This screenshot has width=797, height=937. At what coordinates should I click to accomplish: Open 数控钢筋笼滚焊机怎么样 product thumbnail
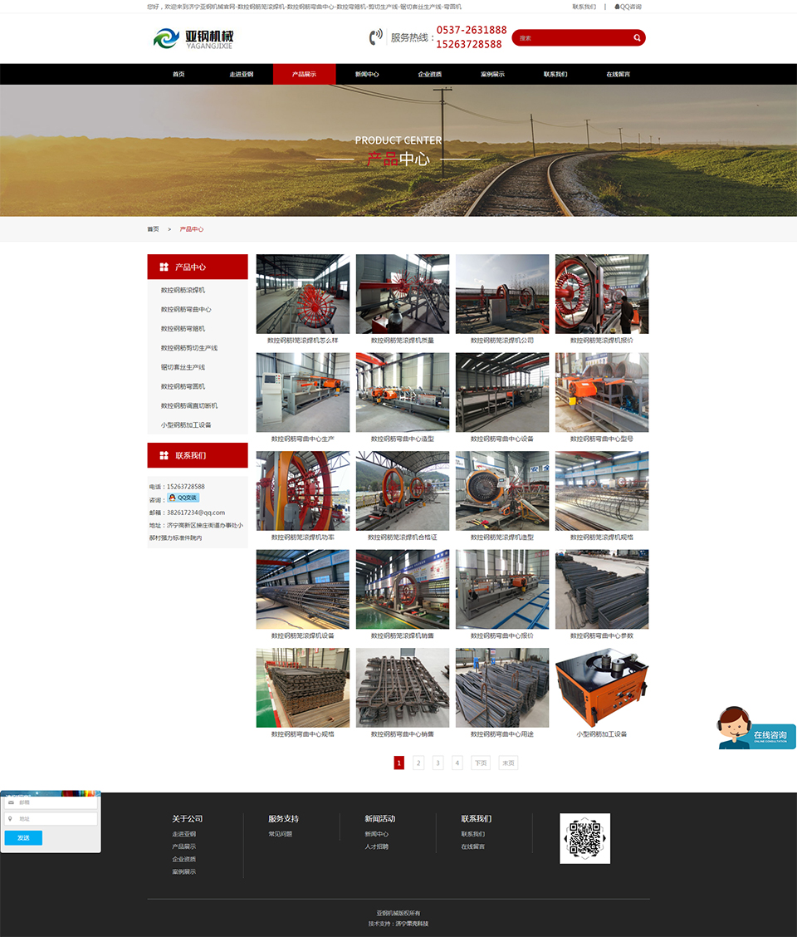click(303, 294)
